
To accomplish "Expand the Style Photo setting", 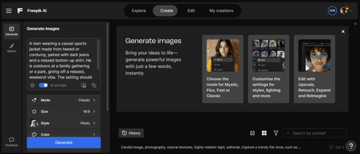I will [x=64, y=123].
